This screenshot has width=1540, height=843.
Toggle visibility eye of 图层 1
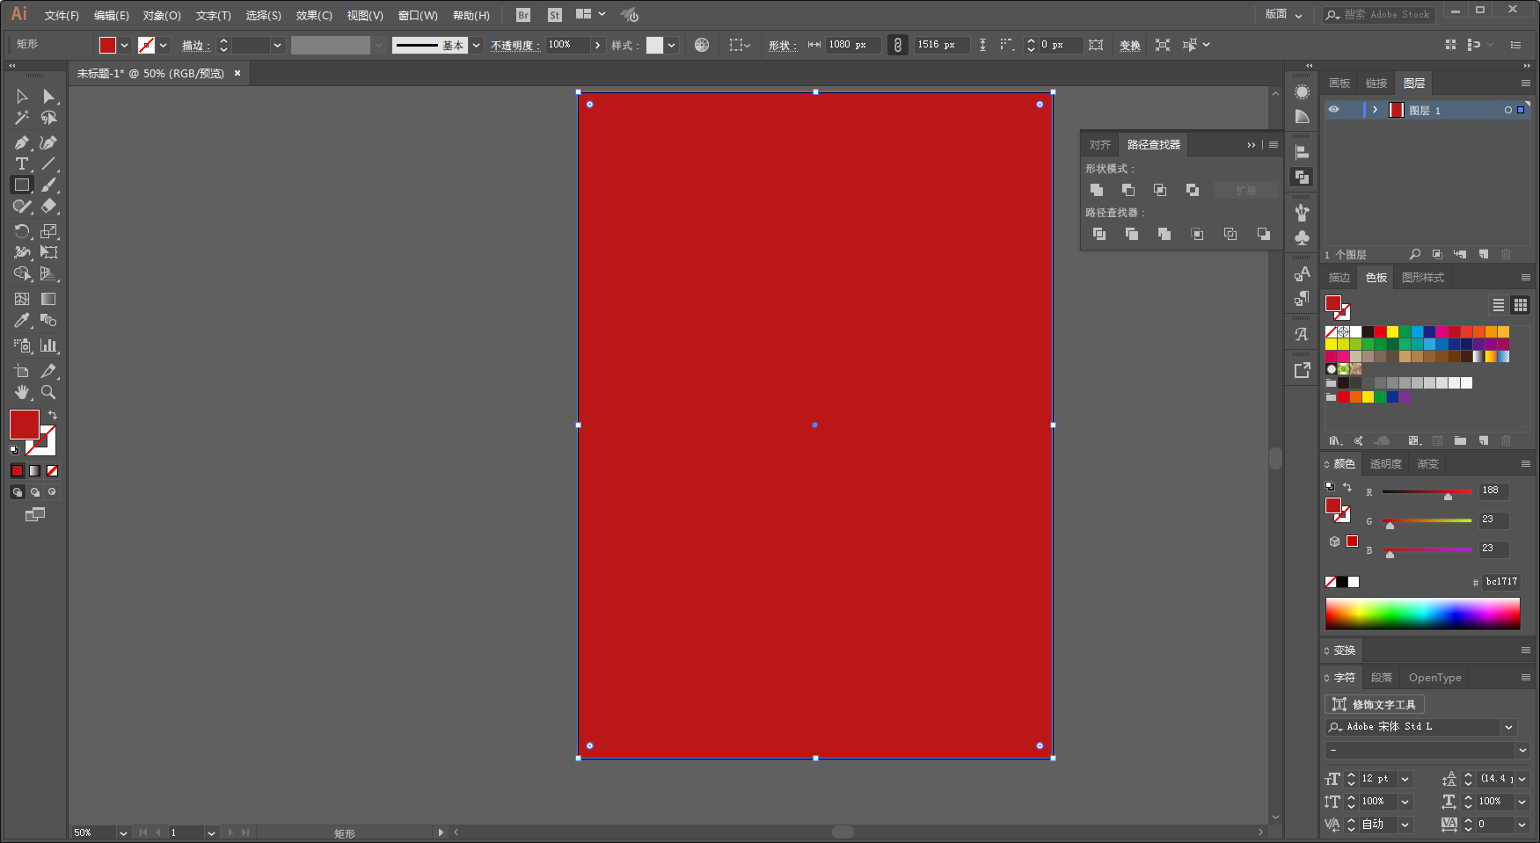point(1333,110)
